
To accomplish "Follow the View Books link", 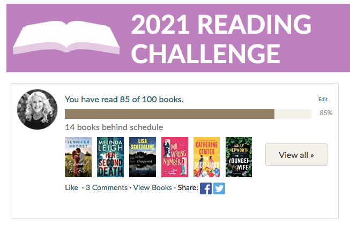I will [153, 188].
